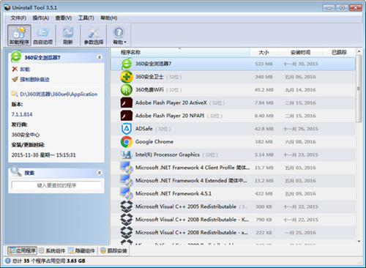Open the 帮助 toolbar dropdown
Screen dimensions: 366x268
click(119, 35)
